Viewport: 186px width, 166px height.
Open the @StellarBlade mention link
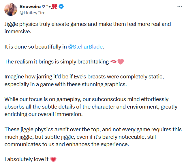pos(85,47)
